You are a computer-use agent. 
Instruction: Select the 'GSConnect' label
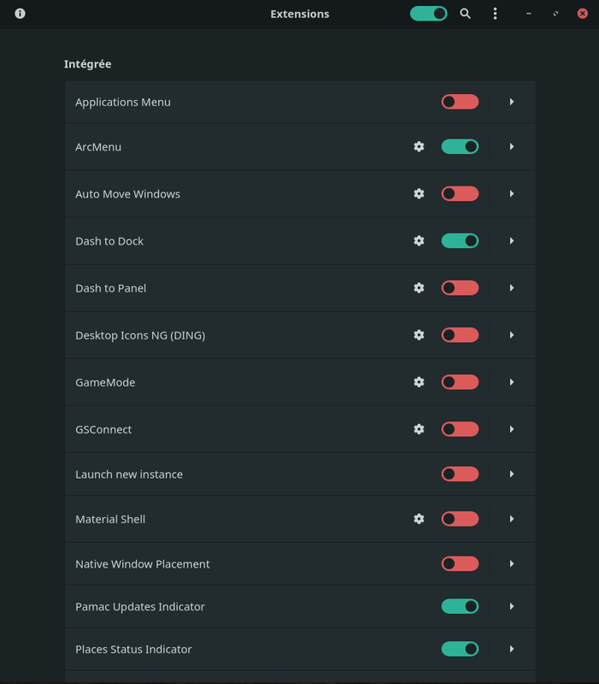click(103, 430)
